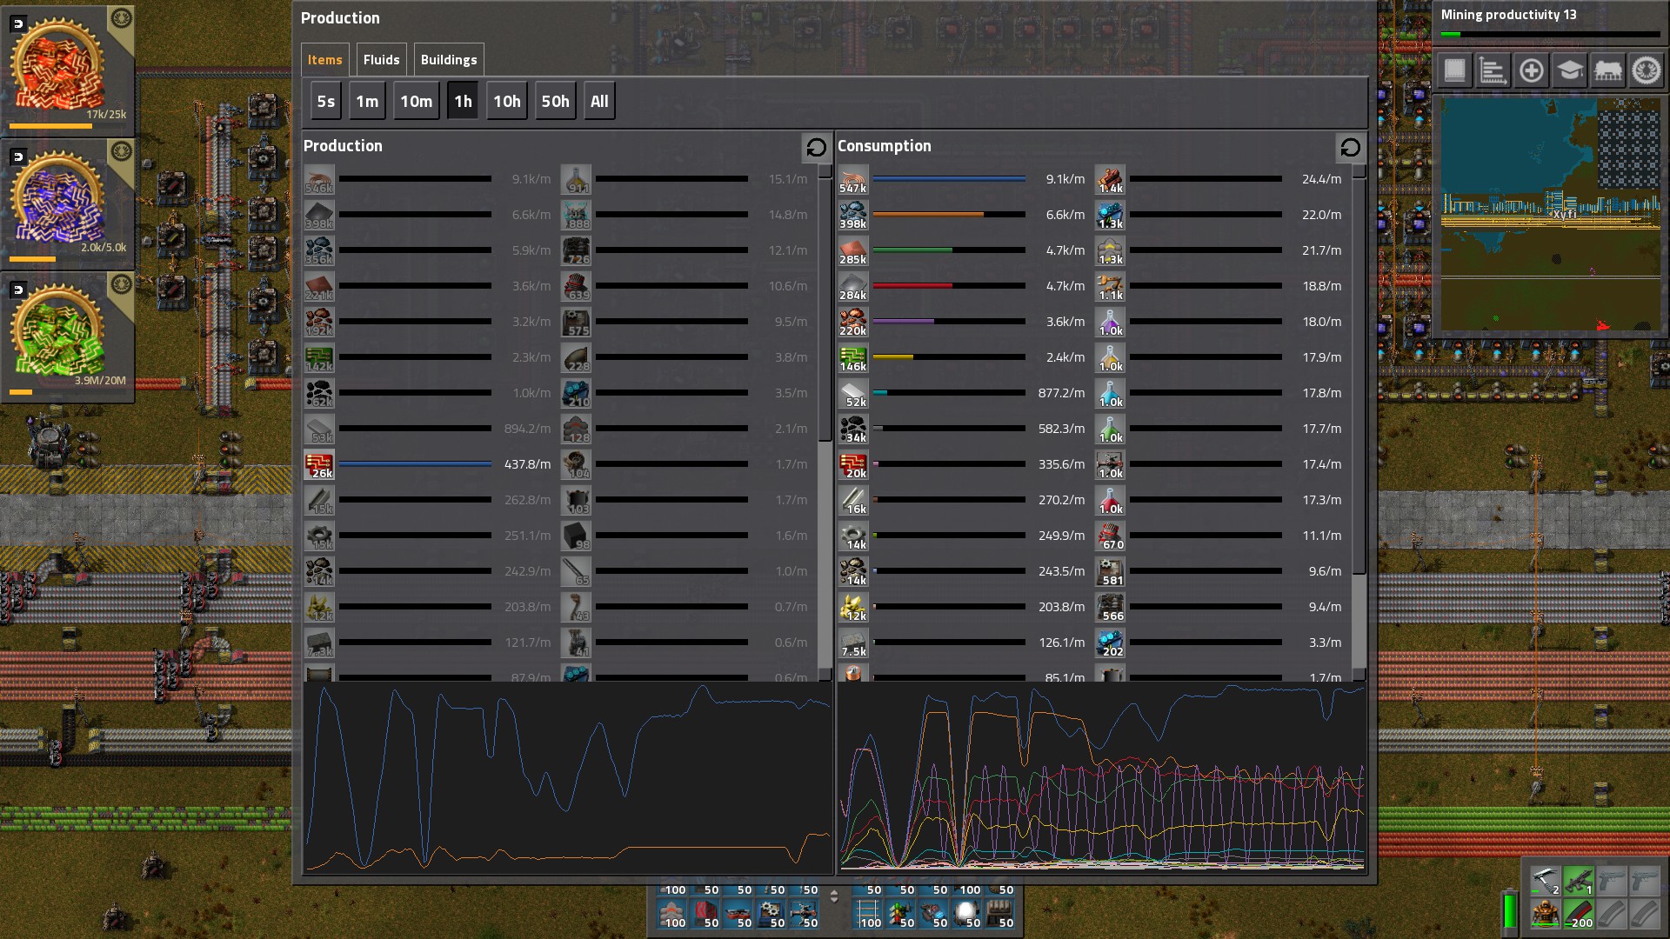Select the 200 ammo magazine slot

pyautogui.click(x=1579, y=914)
